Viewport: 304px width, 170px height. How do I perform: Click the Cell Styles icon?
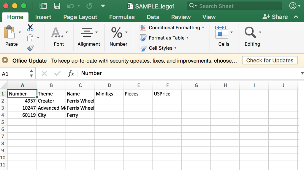point(143,48)
